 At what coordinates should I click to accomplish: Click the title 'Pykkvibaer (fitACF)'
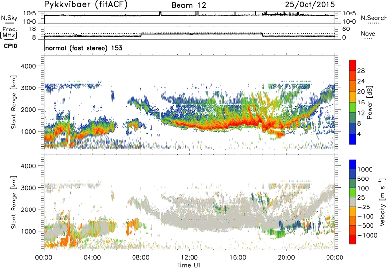pyautogui.click(x=86, y=5)
